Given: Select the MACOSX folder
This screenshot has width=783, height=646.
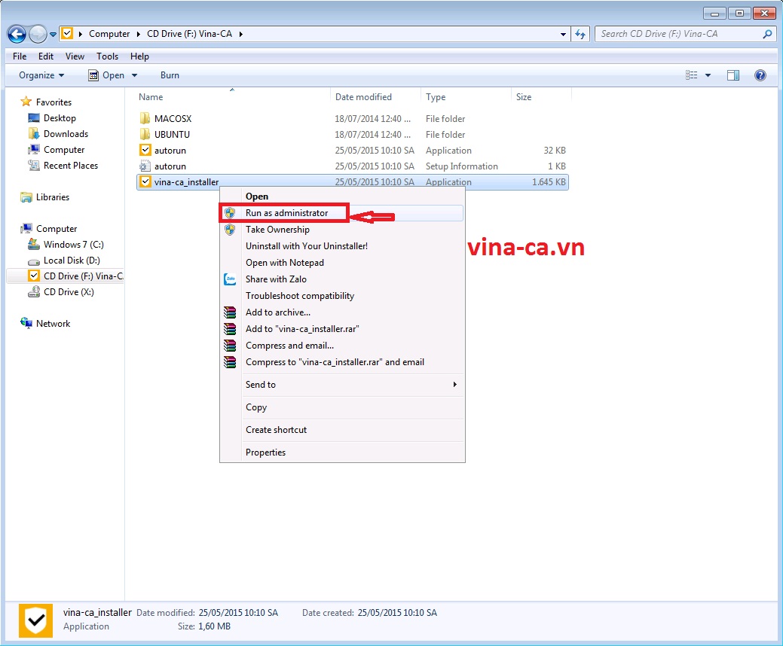Looking at the screenshot, I should click(173, 119).
